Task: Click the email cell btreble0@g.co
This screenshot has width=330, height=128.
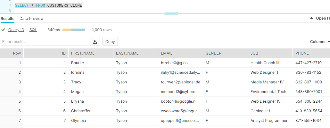Action: (174, 63)
